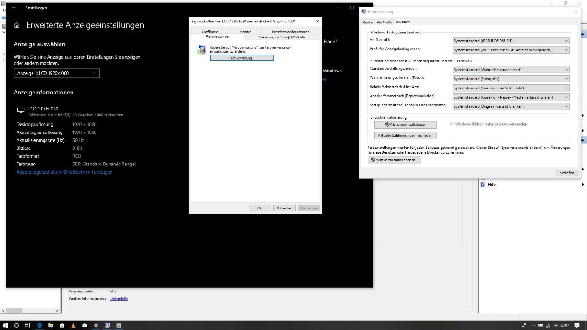
Task: Click OK in the properties dialog
Action: tap(260, 208)
